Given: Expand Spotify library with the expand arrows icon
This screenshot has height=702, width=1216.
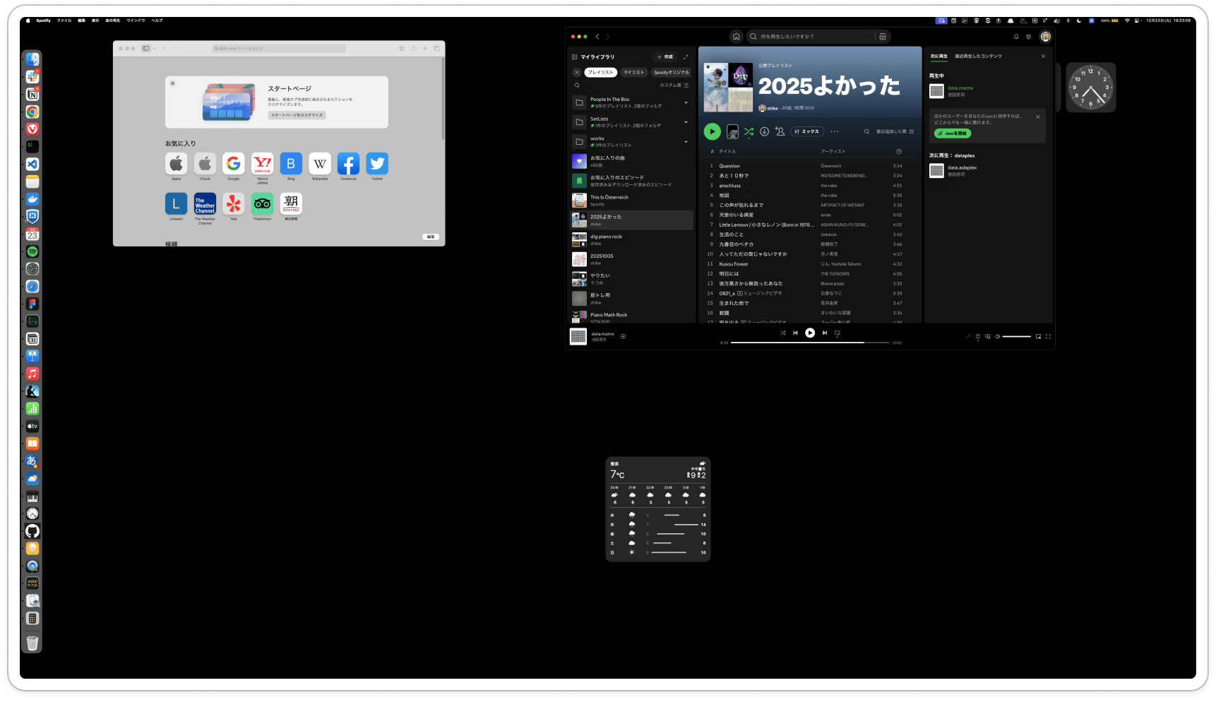Looking at the screenshot, I should tap(685, 57).
